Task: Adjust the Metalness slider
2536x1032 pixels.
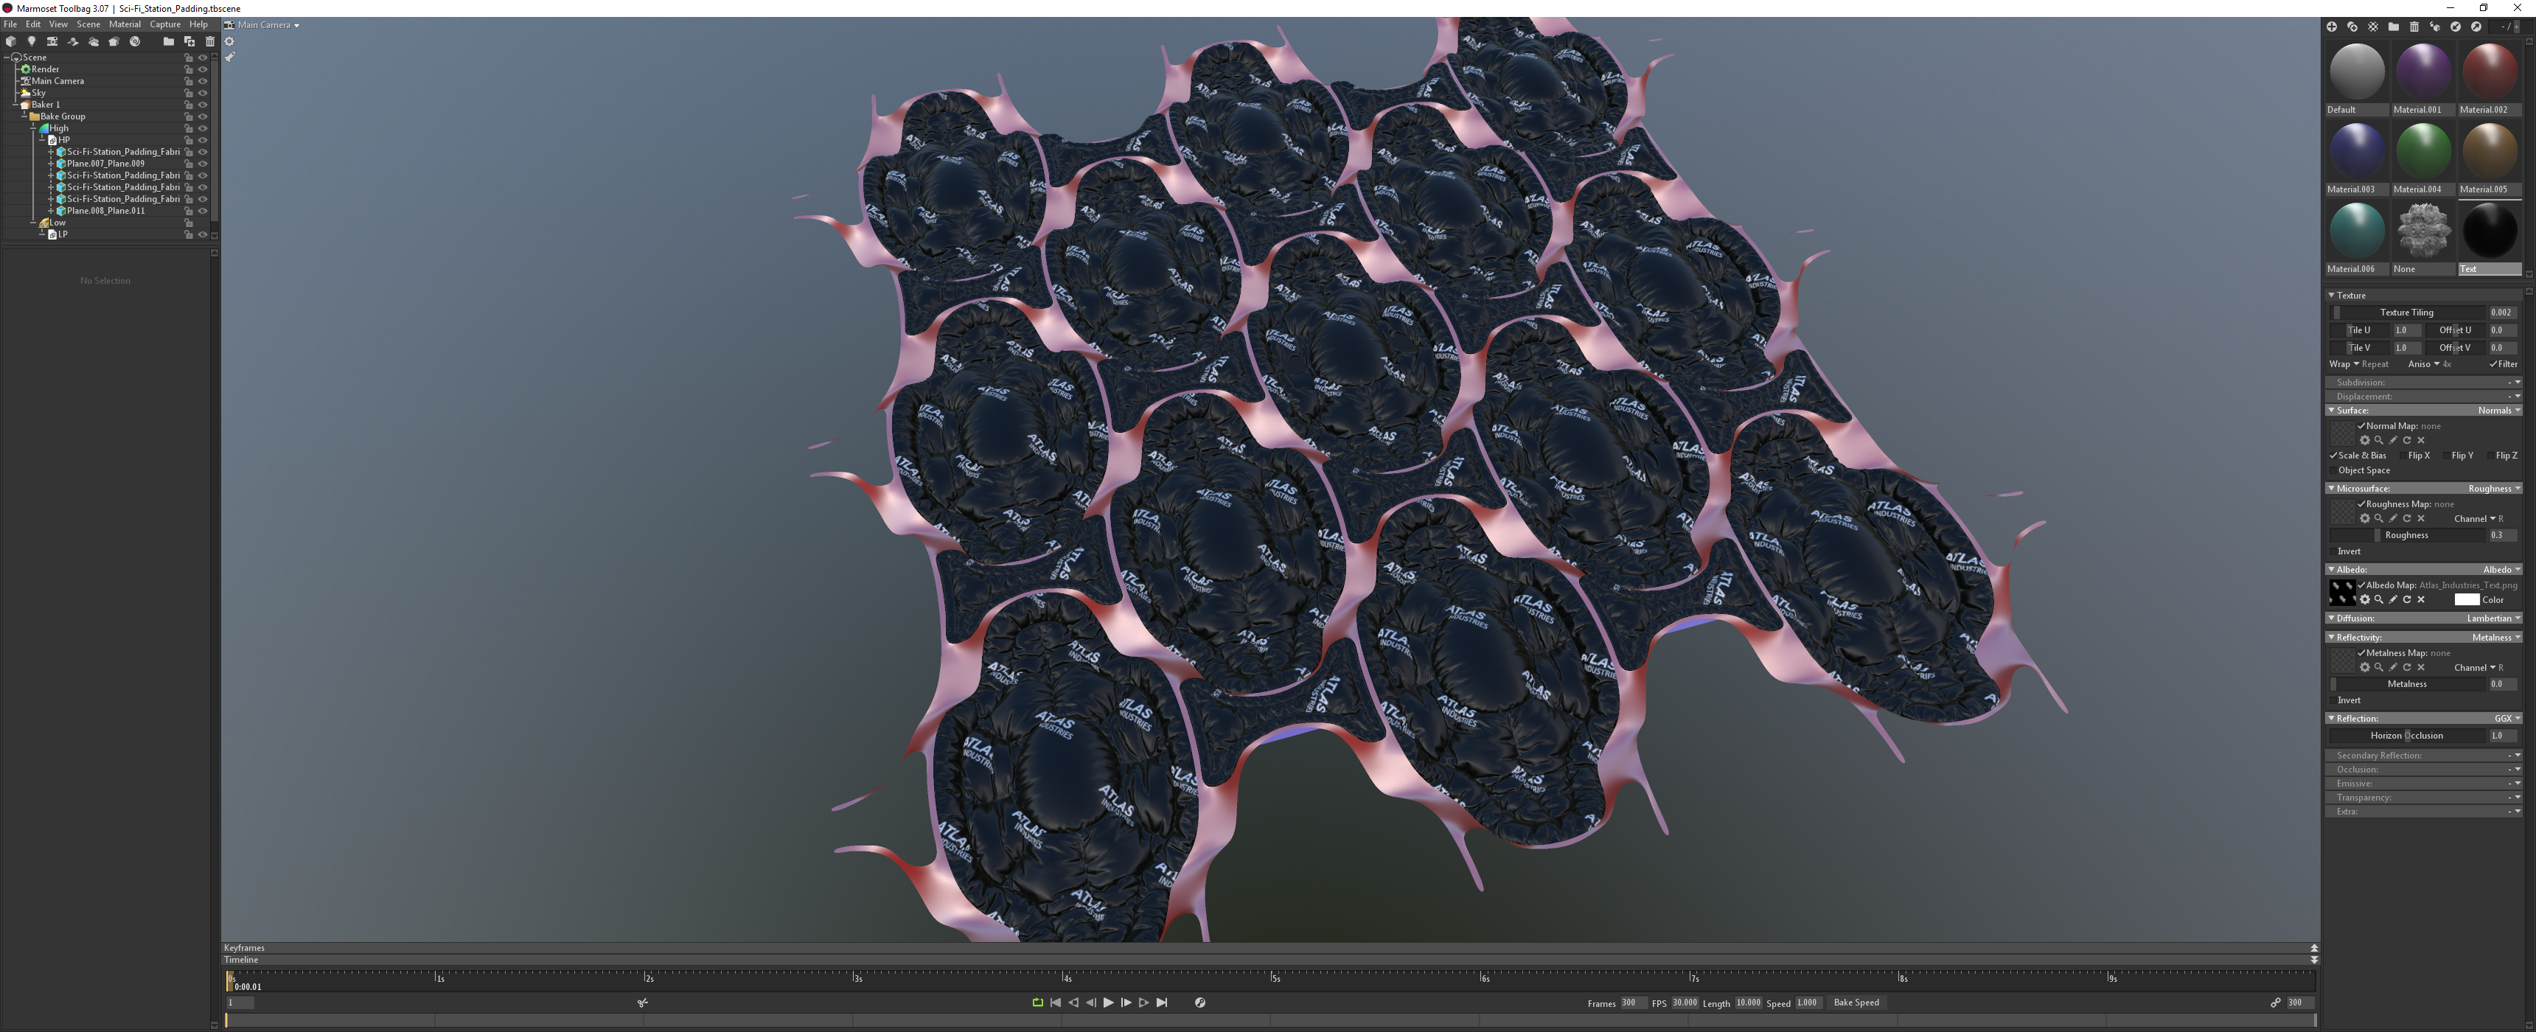Action: (x=2407, y=684)
